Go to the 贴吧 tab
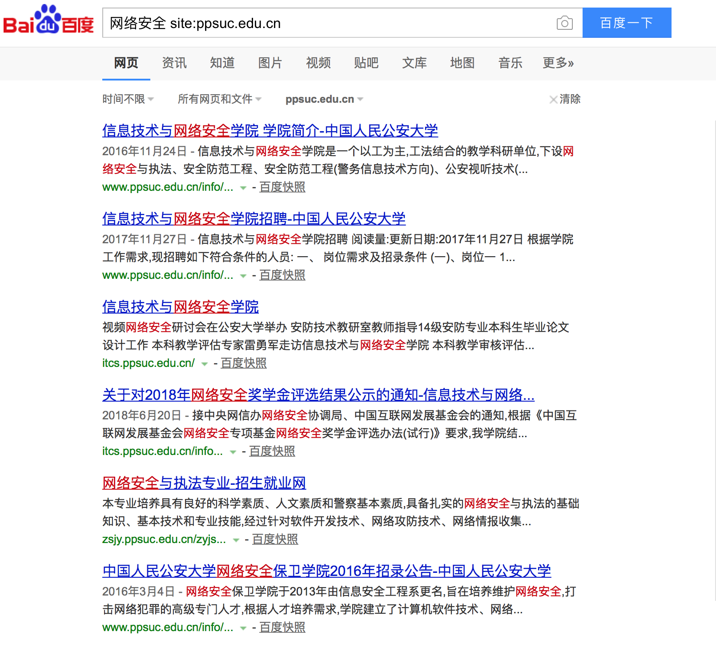Screen dimensions: 716x652 (x=366, y=63)
